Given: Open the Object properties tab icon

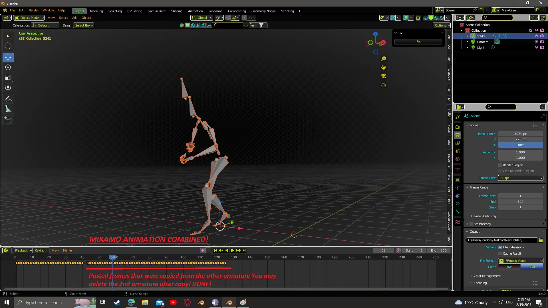Looking at the screenshot, I should 458,179.
